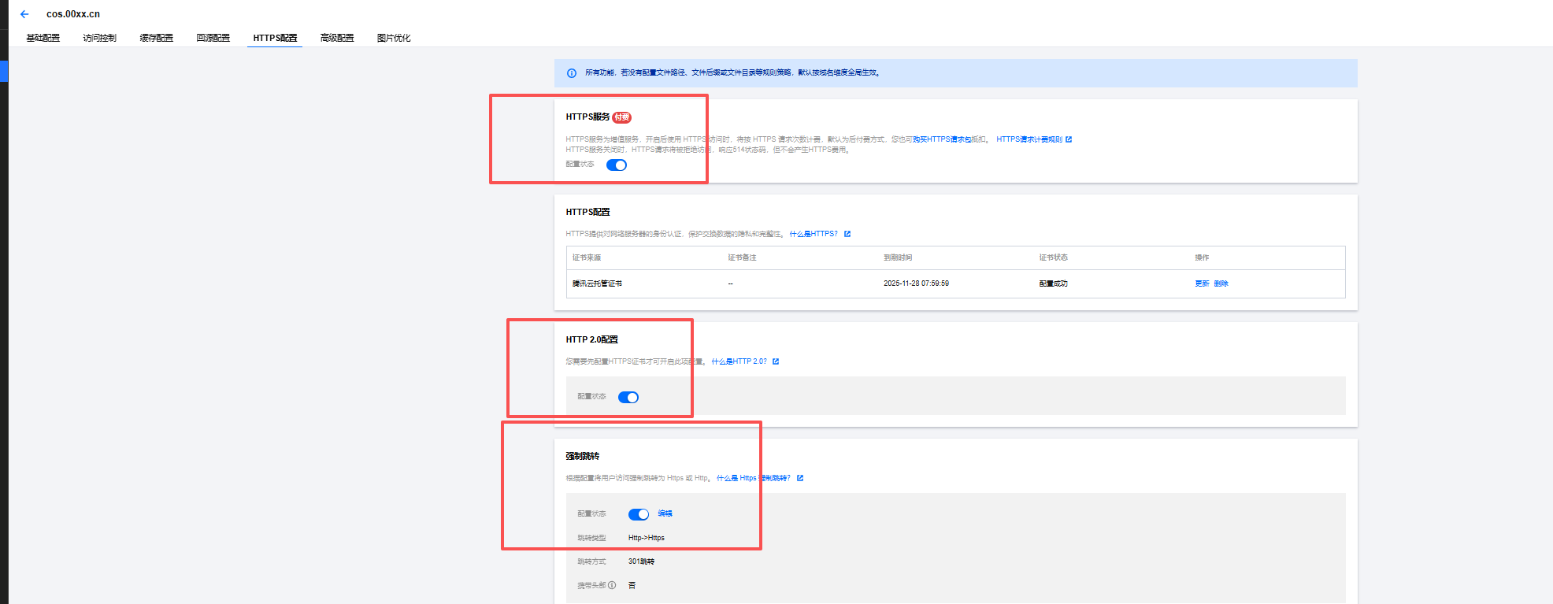Click the 携带头部 label
The image size is (1553, 604).
click(x=591, y=585)
